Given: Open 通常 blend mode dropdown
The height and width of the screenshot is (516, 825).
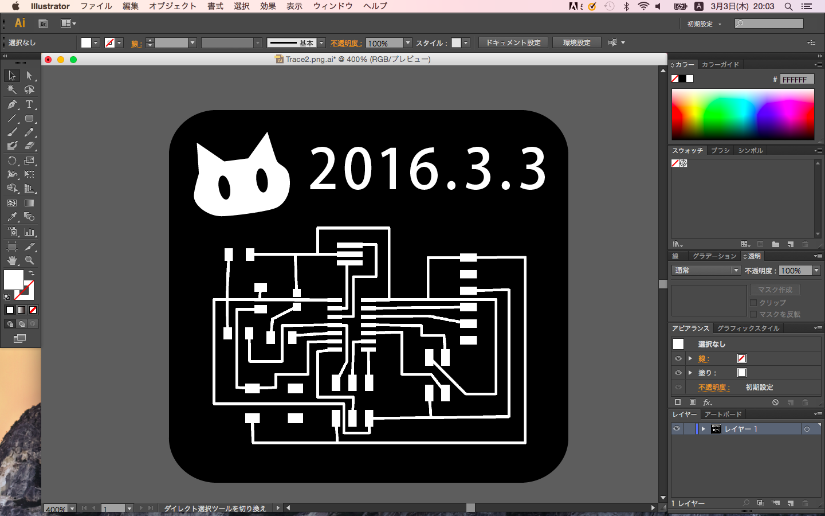Looking at the screenshot, I should [706, 271].
